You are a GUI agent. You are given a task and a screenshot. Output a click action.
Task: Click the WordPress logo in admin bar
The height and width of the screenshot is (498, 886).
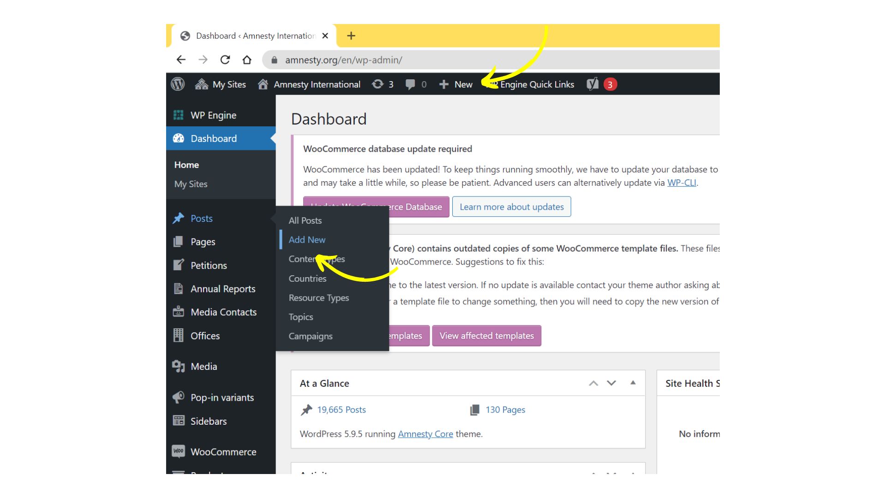click(178, 84)
